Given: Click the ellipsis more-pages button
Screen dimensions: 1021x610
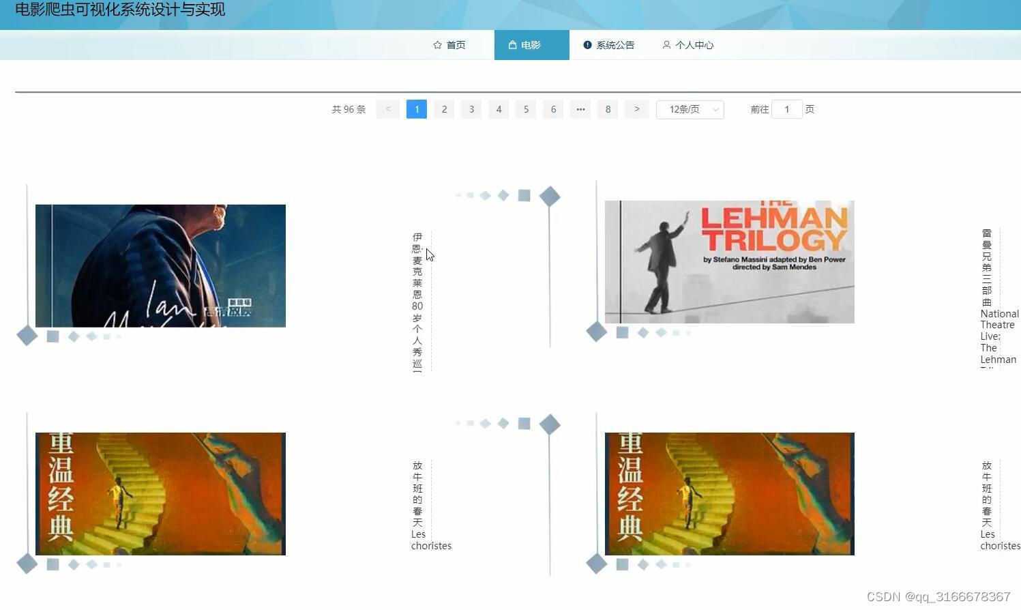Looking at the screenshot, I should coord(580,109).
